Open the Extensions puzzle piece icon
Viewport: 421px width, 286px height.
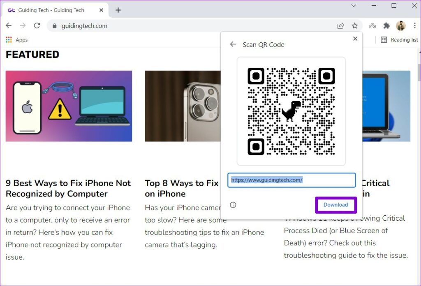point(386,26)
